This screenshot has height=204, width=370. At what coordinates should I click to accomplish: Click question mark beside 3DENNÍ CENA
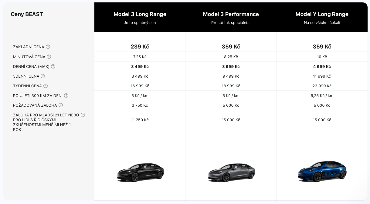coord(43,76)
